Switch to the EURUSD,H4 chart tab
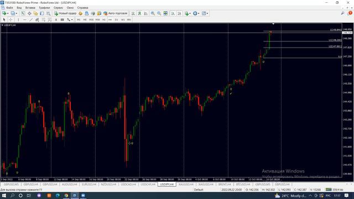 (x=89, y=184)
